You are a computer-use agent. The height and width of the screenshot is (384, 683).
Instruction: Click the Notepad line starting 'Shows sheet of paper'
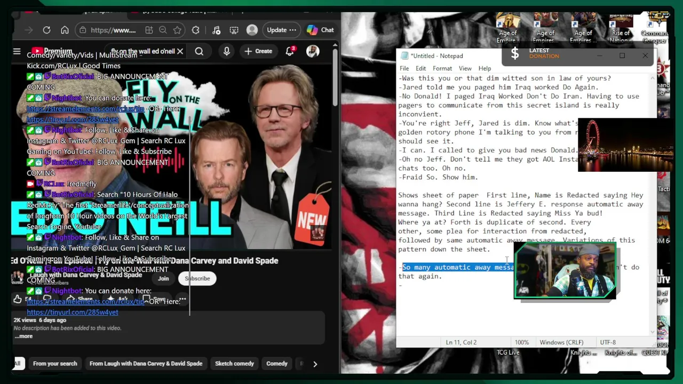[x=520, y=195]
